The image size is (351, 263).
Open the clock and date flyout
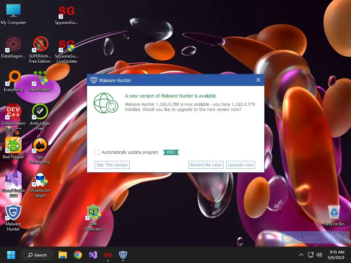coord(336,255)
